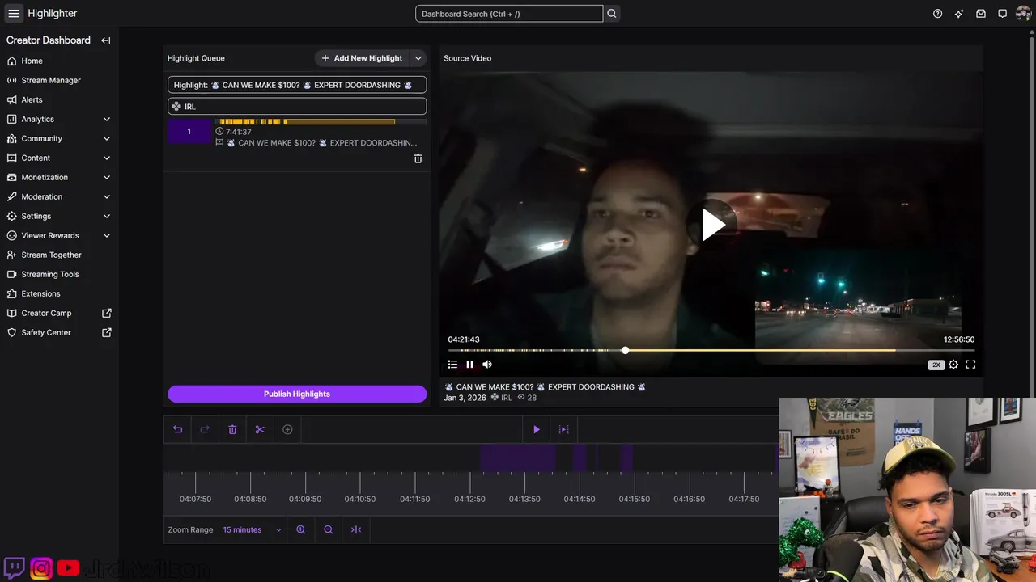This screenshot has width=1036, height=582.
Task: Edit the IRL category field
Action: click(x=297, y=106)
